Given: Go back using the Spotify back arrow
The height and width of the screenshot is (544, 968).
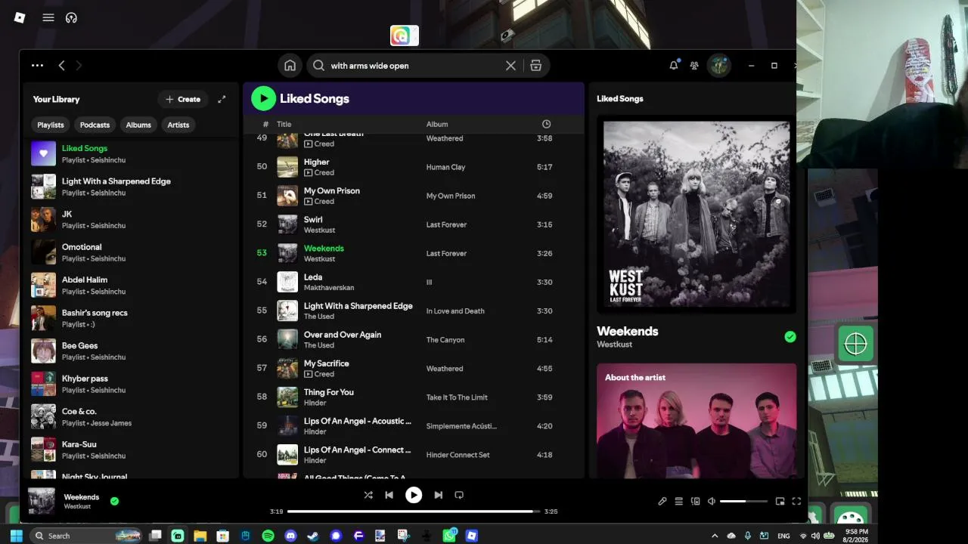Looking at the screenshot, I should point(62,66).
